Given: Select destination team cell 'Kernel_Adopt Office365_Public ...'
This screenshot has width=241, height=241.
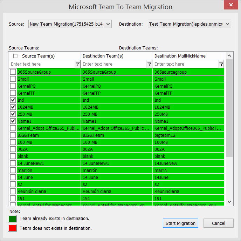Looking at the screenshot, I should click(117, 128).
